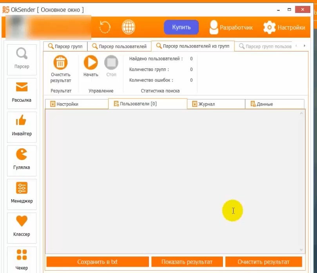This screenshot has width=317, height=273.
Task: Click the Сохранить в txt button
Action: pyautogui.click(x=98, y=262)
